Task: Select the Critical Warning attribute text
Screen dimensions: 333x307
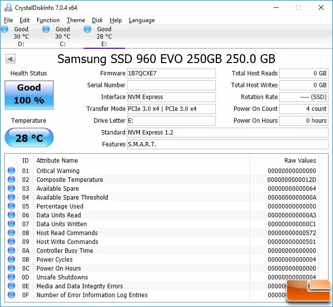Action: (x=58, y=171)
